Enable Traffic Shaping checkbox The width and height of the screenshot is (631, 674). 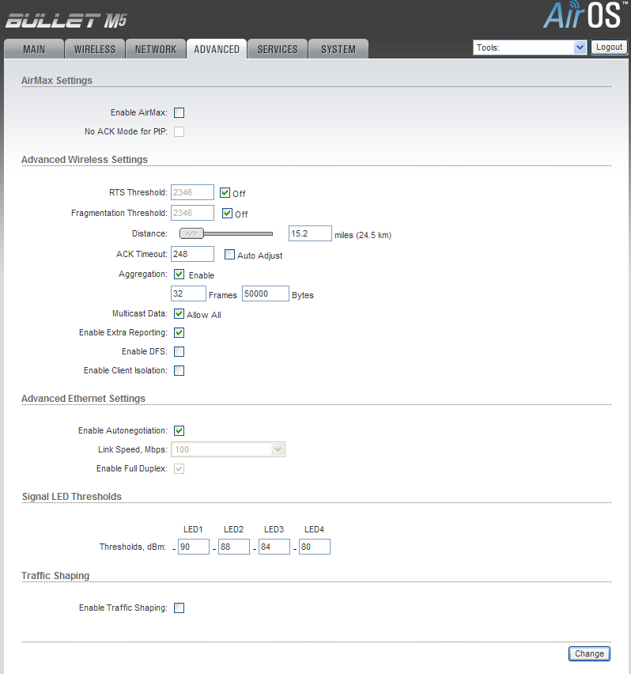179,608
